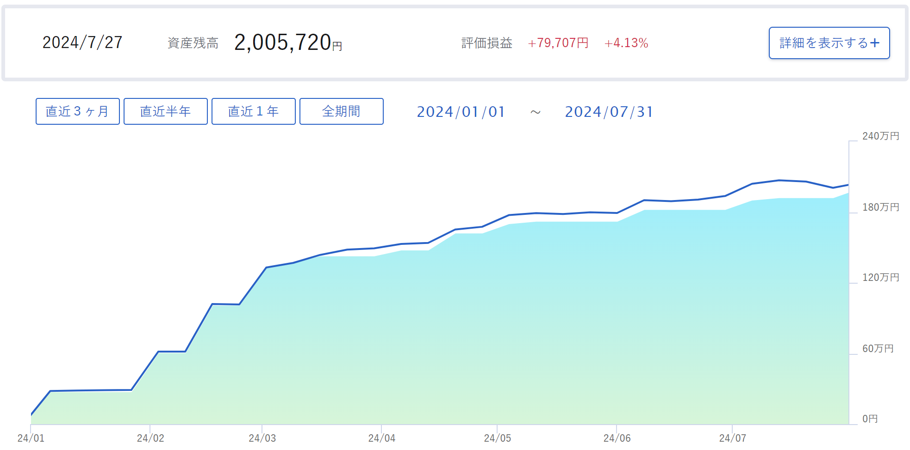Select the 全期間 period button
Viewport: 910px width, 450px height.
pyautogui.click(x=342, y=111)
